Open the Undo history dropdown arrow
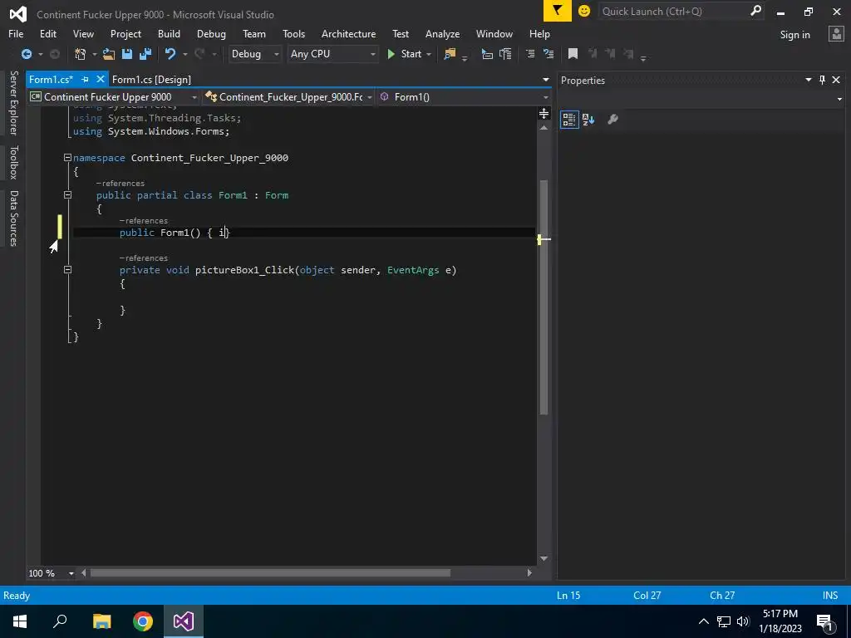Screen dimensions: 851x638 (185, 54)
